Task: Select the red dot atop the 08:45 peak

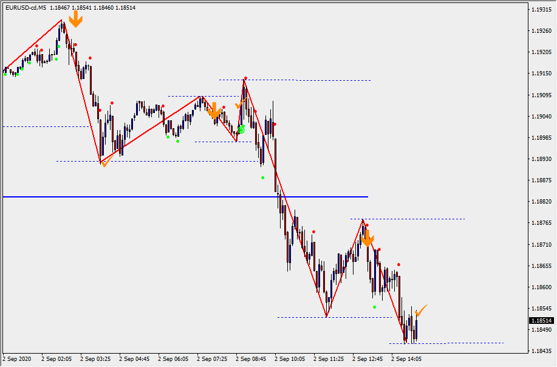Action: (x=245, y=78)
